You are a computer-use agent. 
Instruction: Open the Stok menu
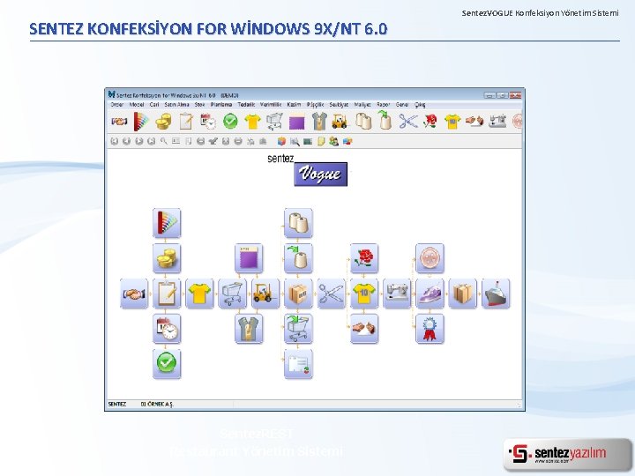pyautogui.click(x=199, y=105)
